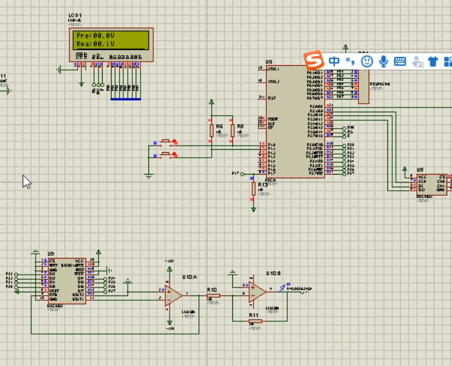Select the +15V power terminal above U10:A
Image resolution: width=452 pixels, height=366 pixels.
pos(170,269)
